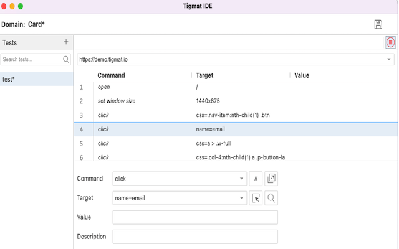Click the search tests magnifier icon
The height and width of the screenshot is (249, 399).
click(x=66, y=60)
